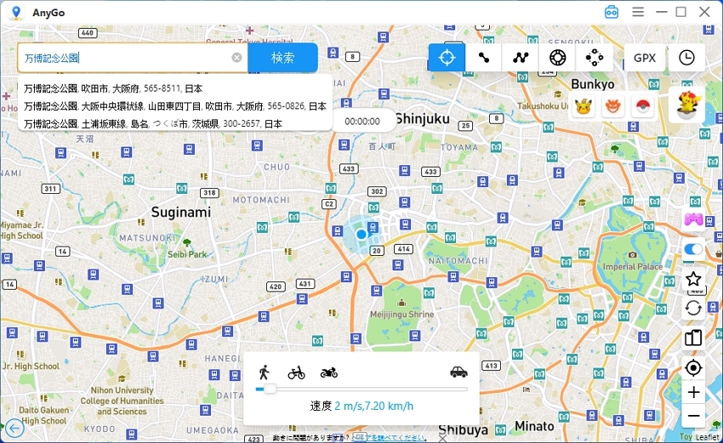This screenshot has height=443, width=723.
Task: Toggle the blue switch on right sidebar
Action: pos(693,249)
